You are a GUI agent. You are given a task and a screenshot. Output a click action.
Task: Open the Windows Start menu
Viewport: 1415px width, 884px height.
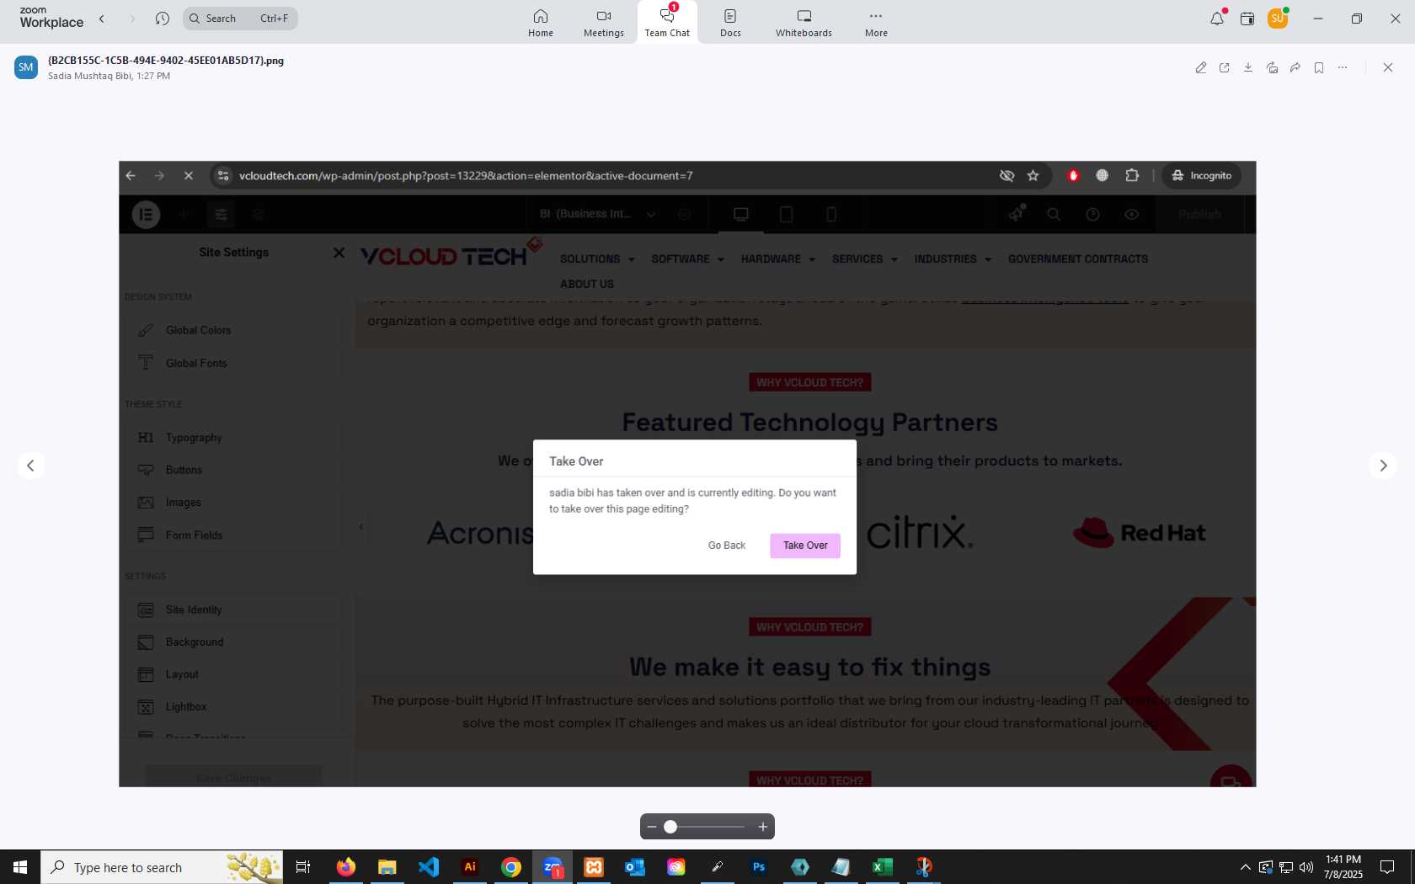click(20, 867)
